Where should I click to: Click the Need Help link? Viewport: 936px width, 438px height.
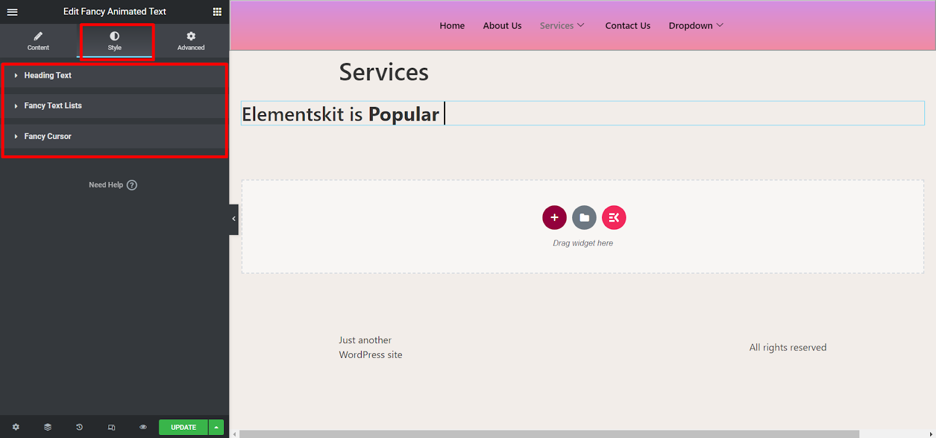(106, 185)
